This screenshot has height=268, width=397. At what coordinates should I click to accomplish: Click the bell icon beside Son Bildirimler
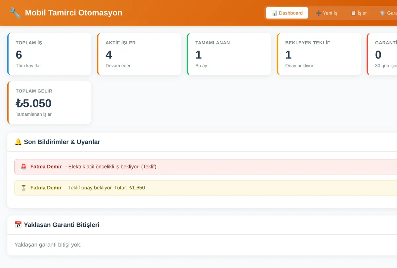point(18,142)
